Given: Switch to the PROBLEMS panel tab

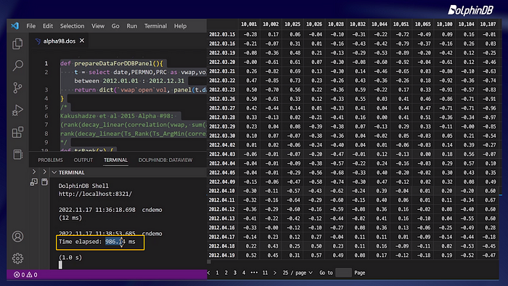Looking at the screenshot, I should (x=50, y=160).
